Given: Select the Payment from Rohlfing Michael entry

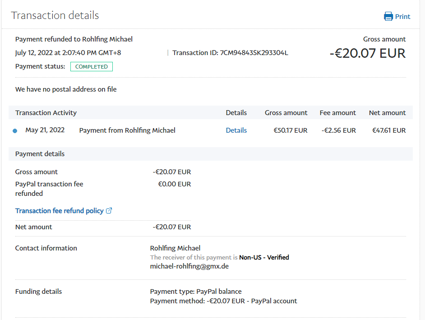Looking at the screenshot, I should tap(127, 130).
